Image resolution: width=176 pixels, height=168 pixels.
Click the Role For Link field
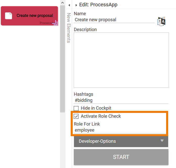tap(120, 130)
